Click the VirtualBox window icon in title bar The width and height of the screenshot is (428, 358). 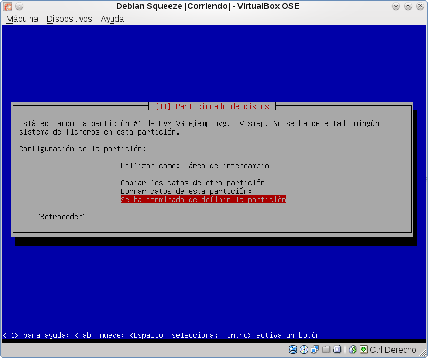(7, 6)
